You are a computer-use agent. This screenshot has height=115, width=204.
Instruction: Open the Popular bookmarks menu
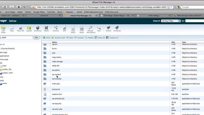coord(70,12)
